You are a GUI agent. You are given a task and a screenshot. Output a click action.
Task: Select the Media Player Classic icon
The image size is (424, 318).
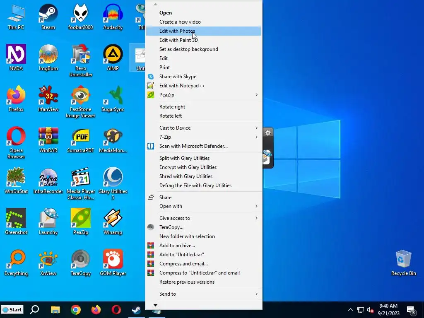pos(81,183)
